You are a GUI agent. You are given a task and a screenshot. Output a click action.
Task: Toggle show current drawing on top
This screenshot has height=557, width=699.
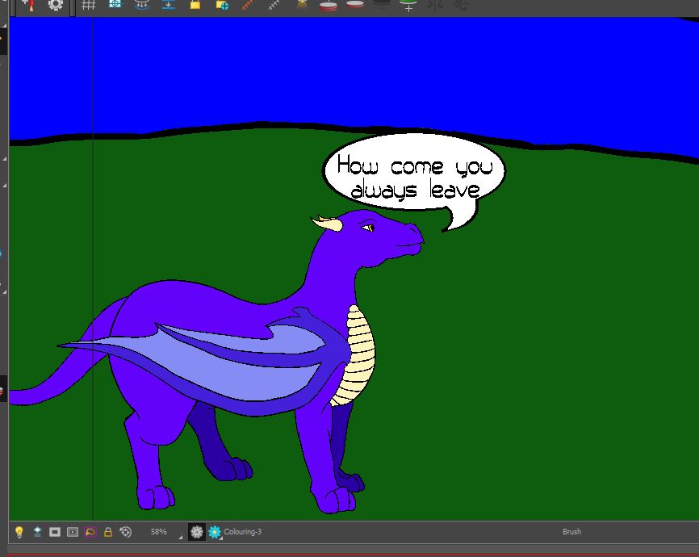tap(37, 532)
